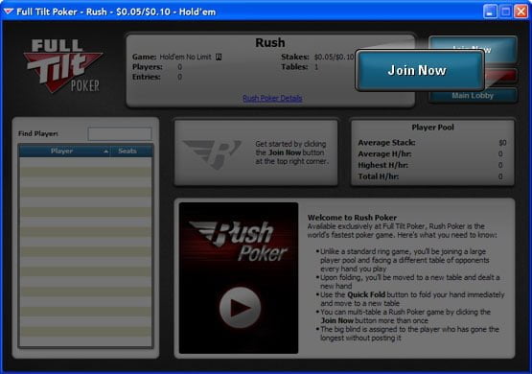The width and height of the screenshot is (532, 374).
Task: Click the Player Pool heading
Action: (432, 128)
